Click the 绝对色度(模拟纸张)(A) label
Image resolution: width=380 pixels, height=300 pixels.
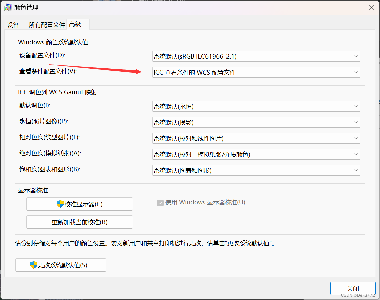click(50, 153)
